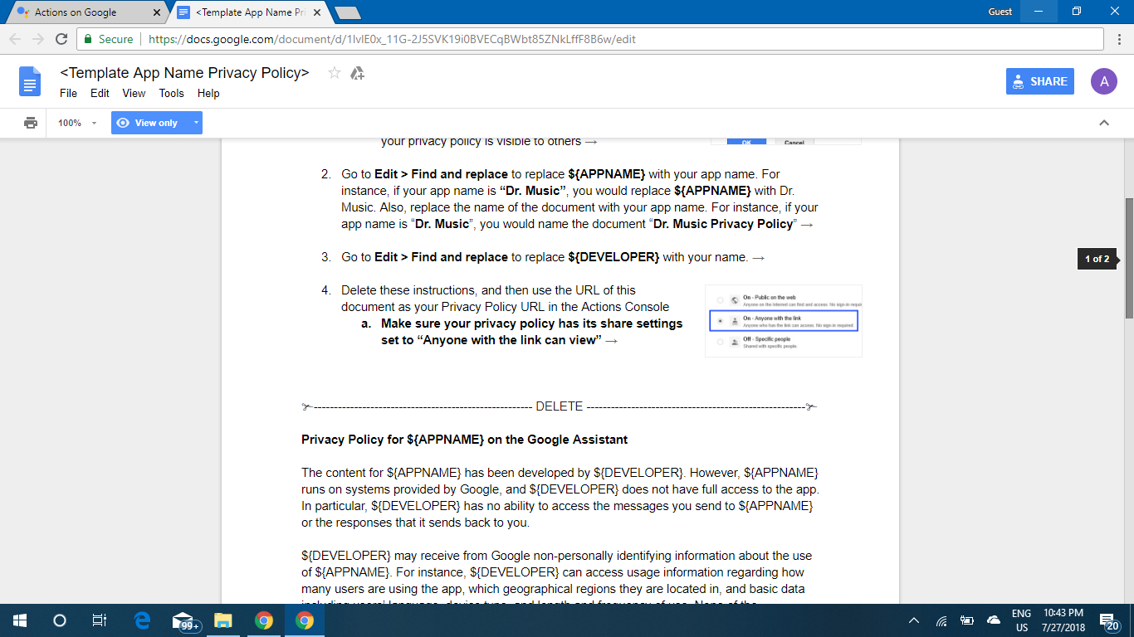Click the text 'Dr. Music Privacy Policy'
This screenshot has width=1134, height=637.
[x=724, y=224]
